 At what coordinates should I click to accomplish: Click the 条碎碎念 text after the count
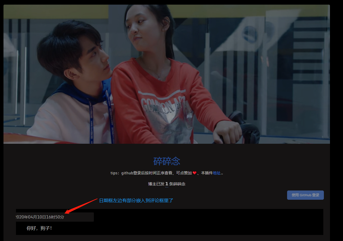pos(177,184)
